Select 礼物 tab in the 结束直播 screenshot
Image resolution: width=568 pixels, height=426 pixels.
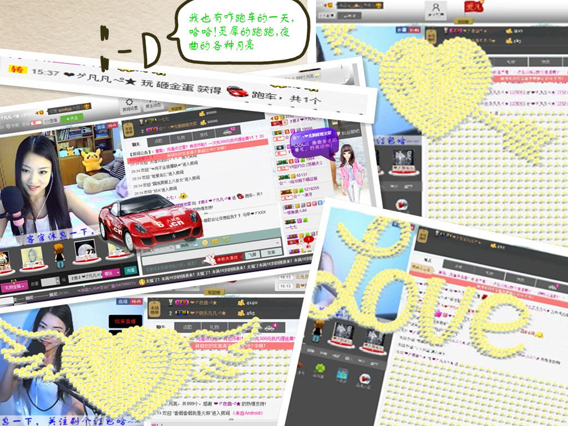pyautogui.click(x=215, y=327)
